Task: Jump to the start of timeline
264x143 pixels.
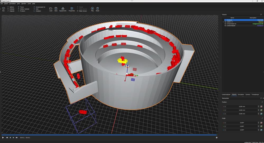Action: (7, 138)
